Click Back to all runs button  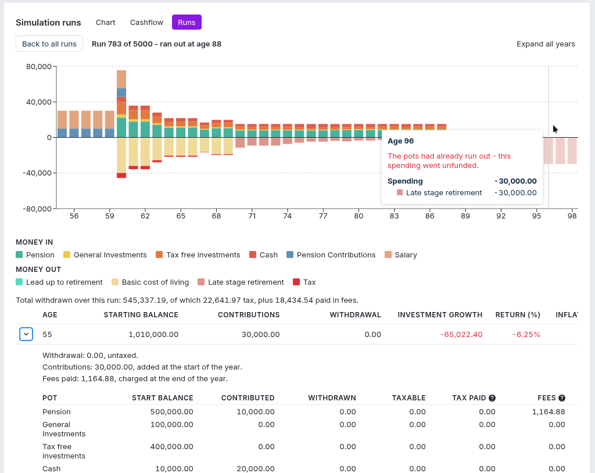coord(49,44)
